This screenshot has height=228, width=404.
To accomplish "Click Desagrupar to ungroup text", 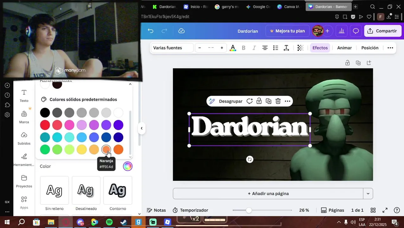I will pyautogui.click(x=231, y=101).
